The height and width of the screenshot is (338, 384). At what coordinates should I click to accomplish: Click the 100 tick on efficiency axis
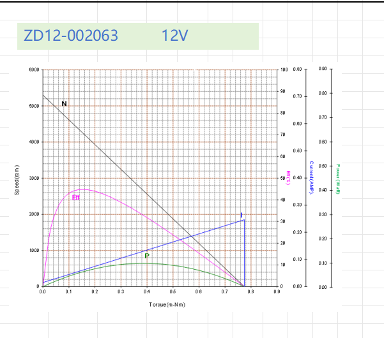click(x=284, y=70)
